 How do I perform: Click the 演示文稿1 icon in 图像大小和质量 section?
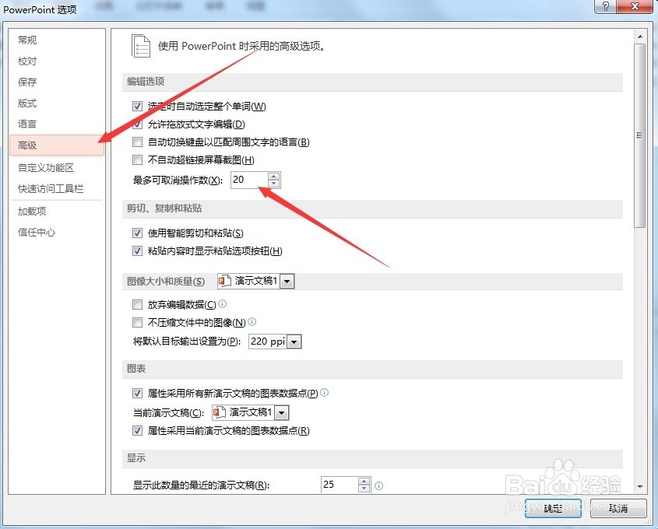pyautogui.click(x=225, y=281)
